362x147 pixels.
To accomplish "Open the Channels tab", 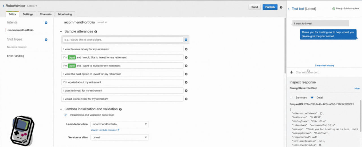I will [x=46, y=14].
